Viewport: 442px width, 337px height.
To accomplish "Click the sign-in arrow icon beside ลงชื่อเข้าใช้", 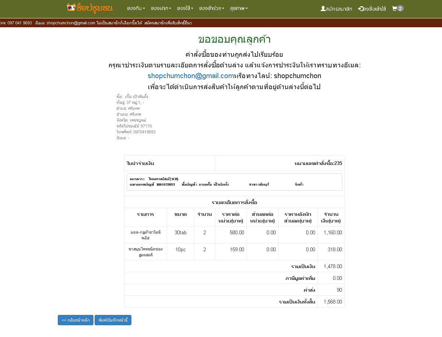I will (x=361, y=8).
